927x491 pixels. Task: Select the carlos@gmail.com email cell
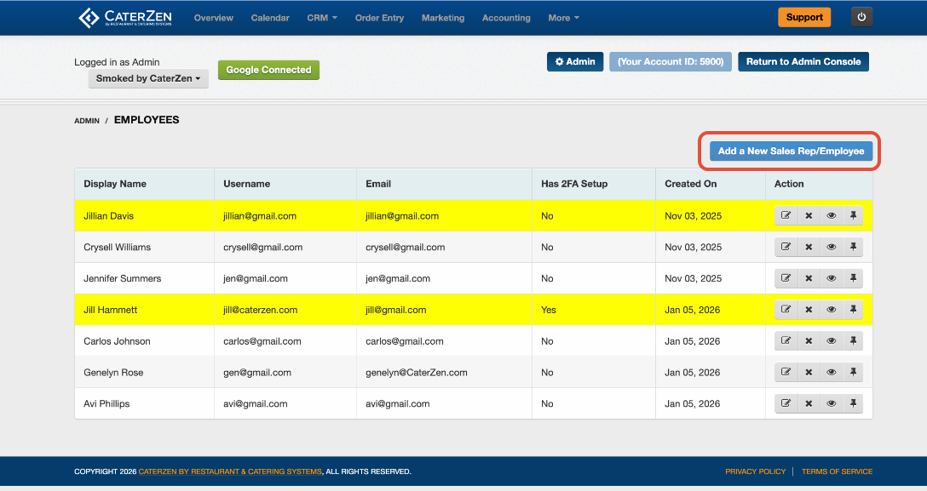tap(444, 341)
